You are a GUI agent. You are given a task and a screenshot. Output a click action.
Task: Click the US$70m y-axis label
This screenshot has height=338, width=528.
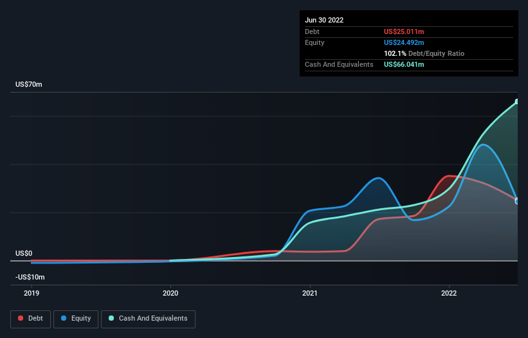[29, 84]
